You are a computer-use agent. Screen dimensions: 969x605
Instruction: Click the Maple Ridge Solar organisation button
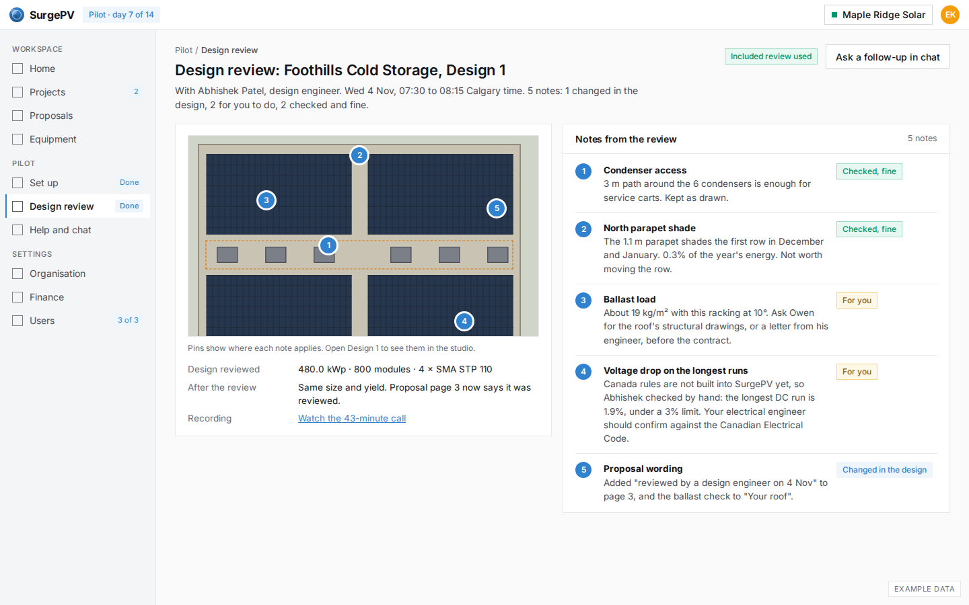point(878,15)
